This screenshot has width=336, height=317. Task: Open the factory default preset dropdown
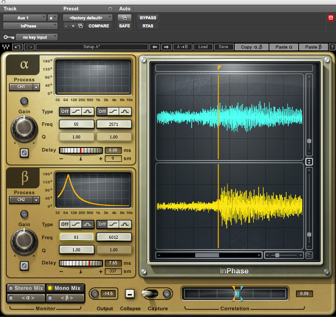[x=87, y=18]
